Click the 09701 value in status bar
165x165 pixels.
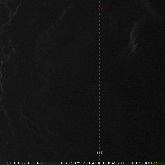[127, 163]
